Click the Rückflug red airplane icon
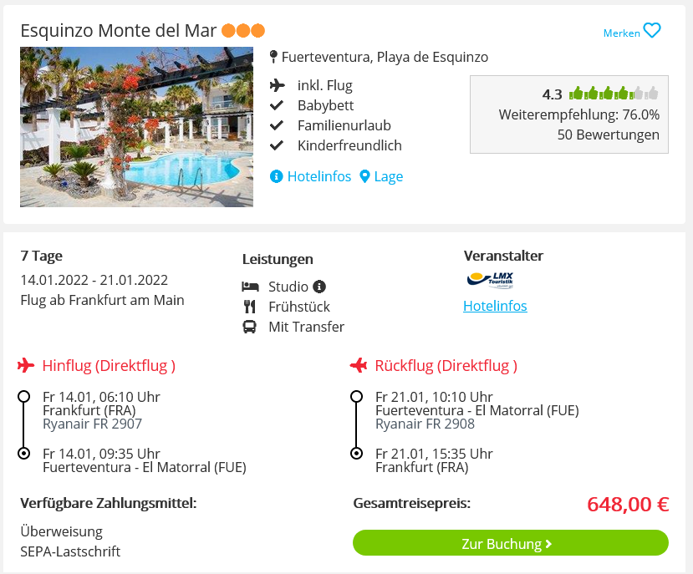Viewport: 693px width, 574px height. [x=359, y=365]
